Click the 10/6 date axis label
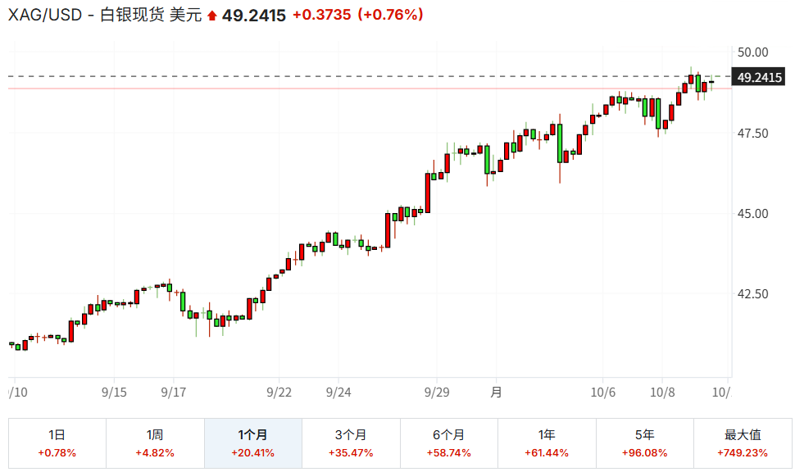 coord(603,393)
